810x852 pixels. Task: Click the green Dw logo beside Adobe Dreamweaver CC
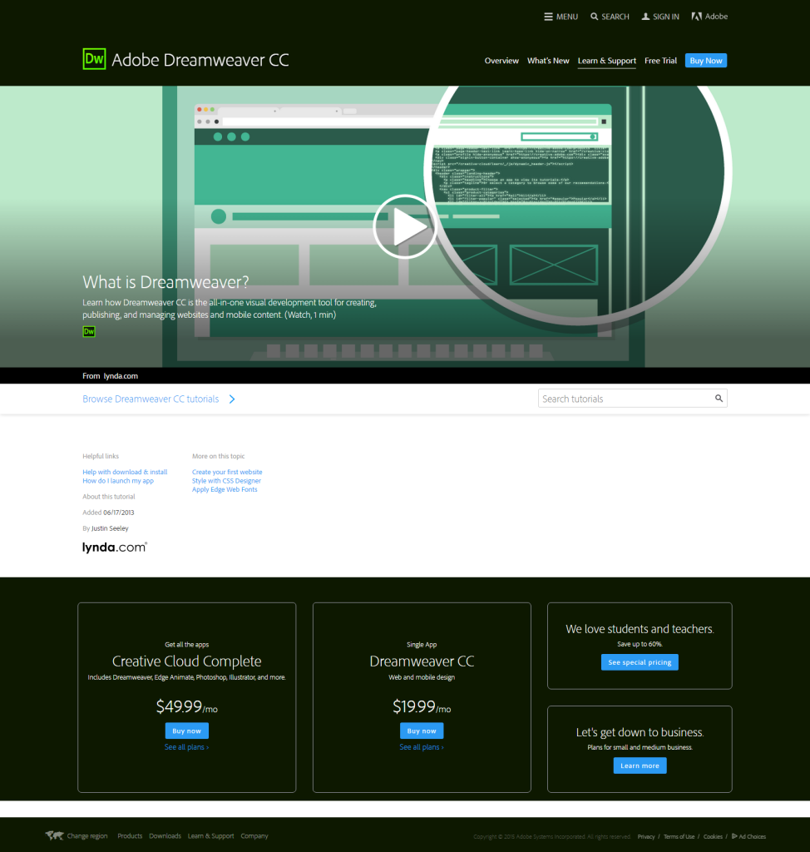pos(94,59)
